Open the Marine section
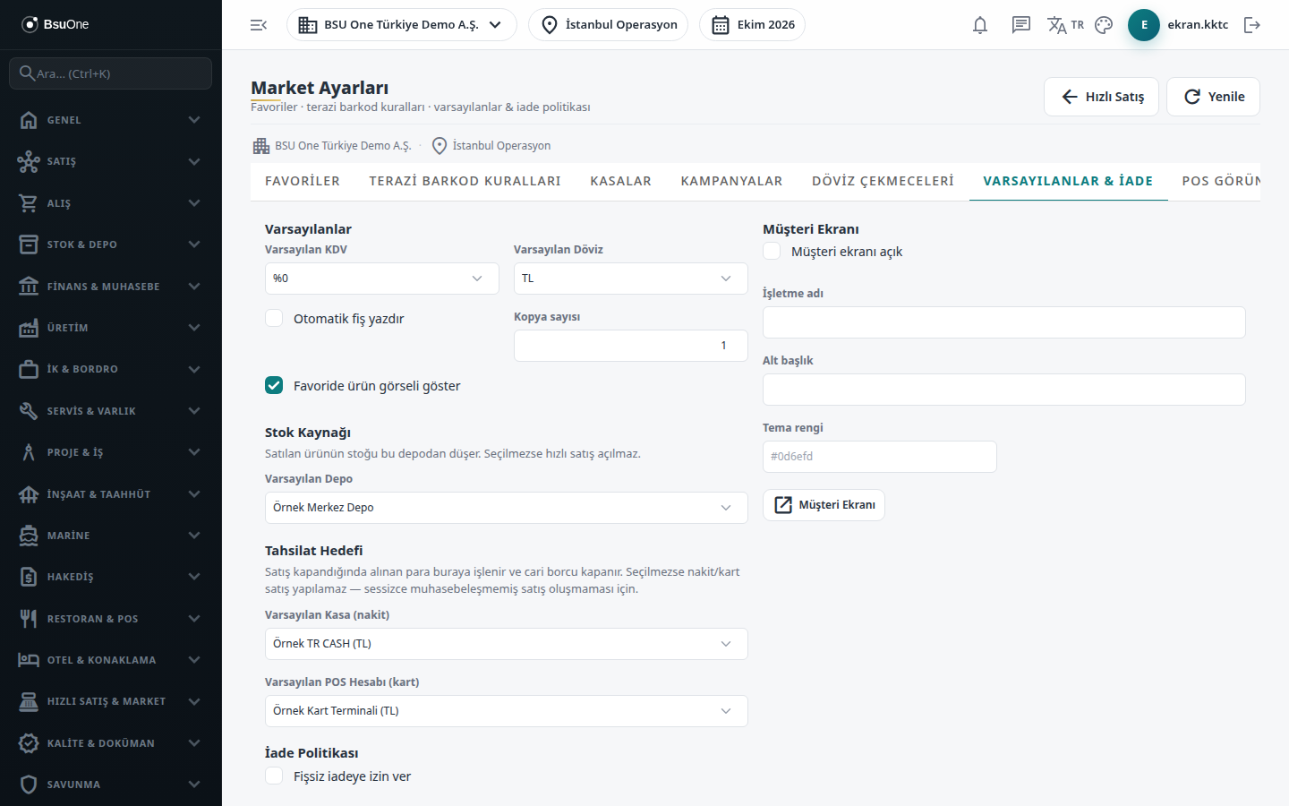Image resolution: width=1289 pixels, height=806 pixels. coord(111,536)
